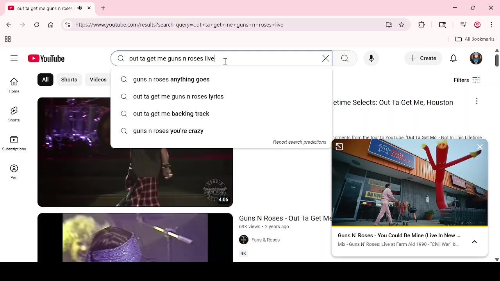Open the YouTube hamburger guide menu
Viewport: 500px width, 281px height.
[x=14, y=58]
